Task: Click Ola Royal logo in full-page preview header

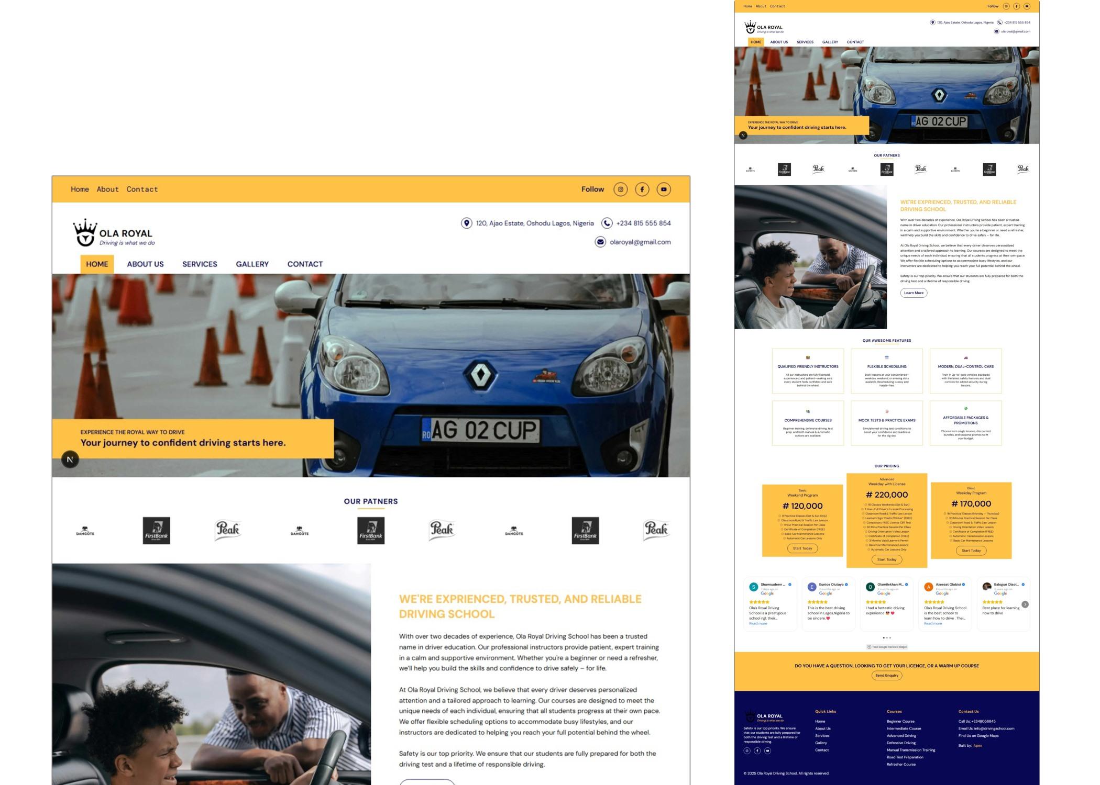Action: 764,27
